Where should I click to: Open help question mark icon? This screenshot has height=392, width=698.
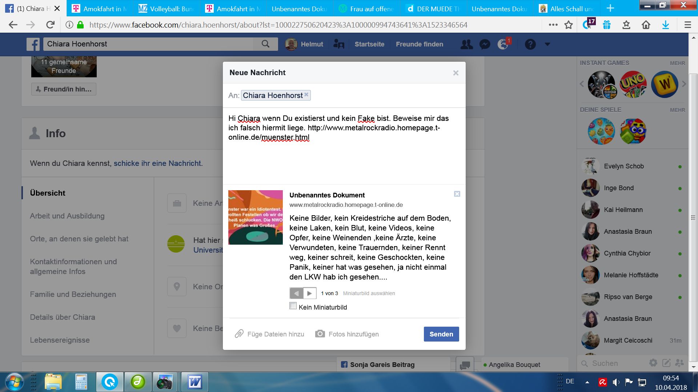click(x=530, y=44)
